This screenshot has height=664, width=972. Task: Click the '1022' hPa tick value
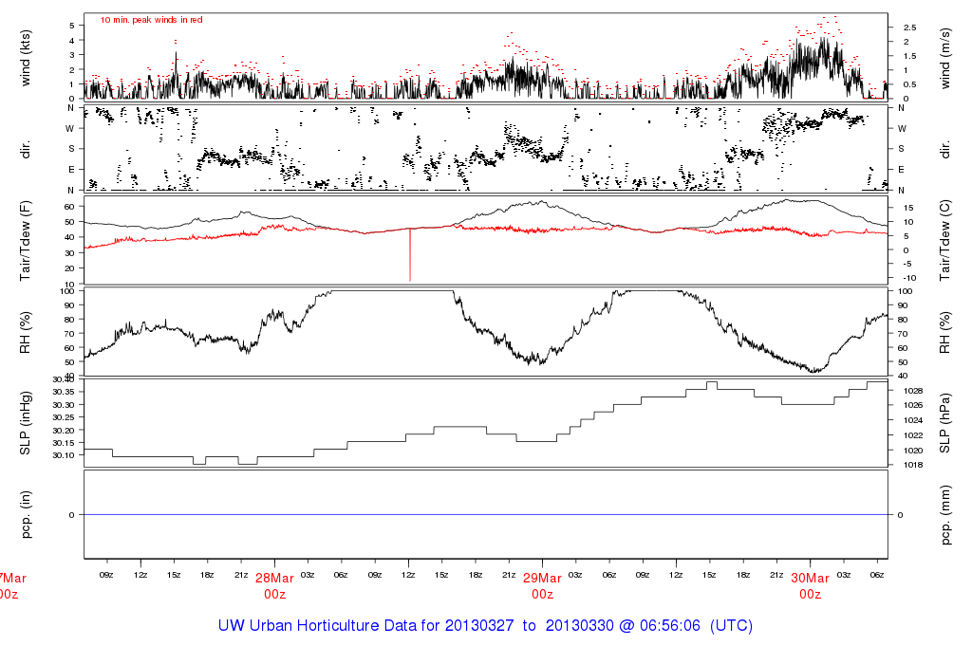pos(913,435)
